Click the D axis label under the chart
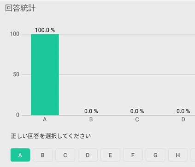The height and width of the screenshot is (167, 195). coord(183,119)
